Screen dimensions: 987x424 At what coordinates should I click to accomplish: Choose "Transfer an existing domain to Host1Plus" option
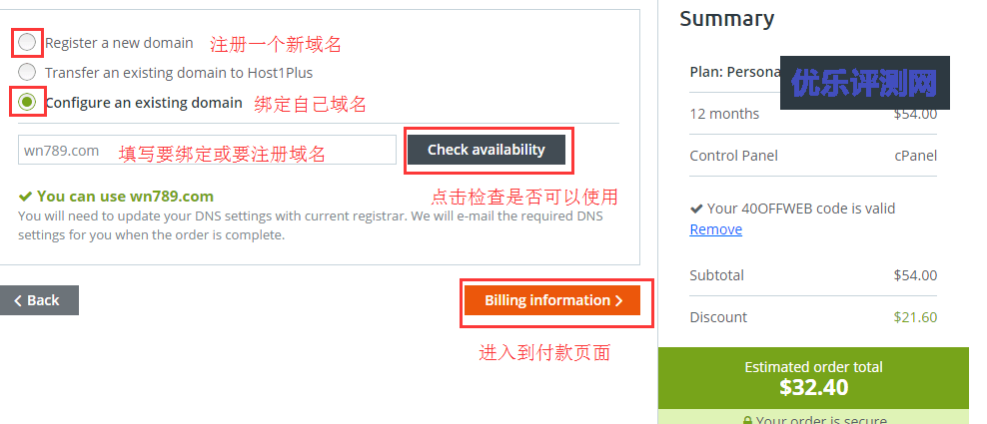(x=27, y=72)
